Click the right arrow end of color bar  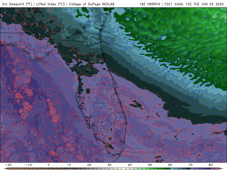coord(222,169)
